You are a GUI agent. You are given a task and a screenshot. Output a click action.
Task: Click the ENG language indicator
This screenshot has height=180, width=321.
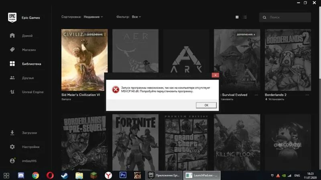coord(297,176)
